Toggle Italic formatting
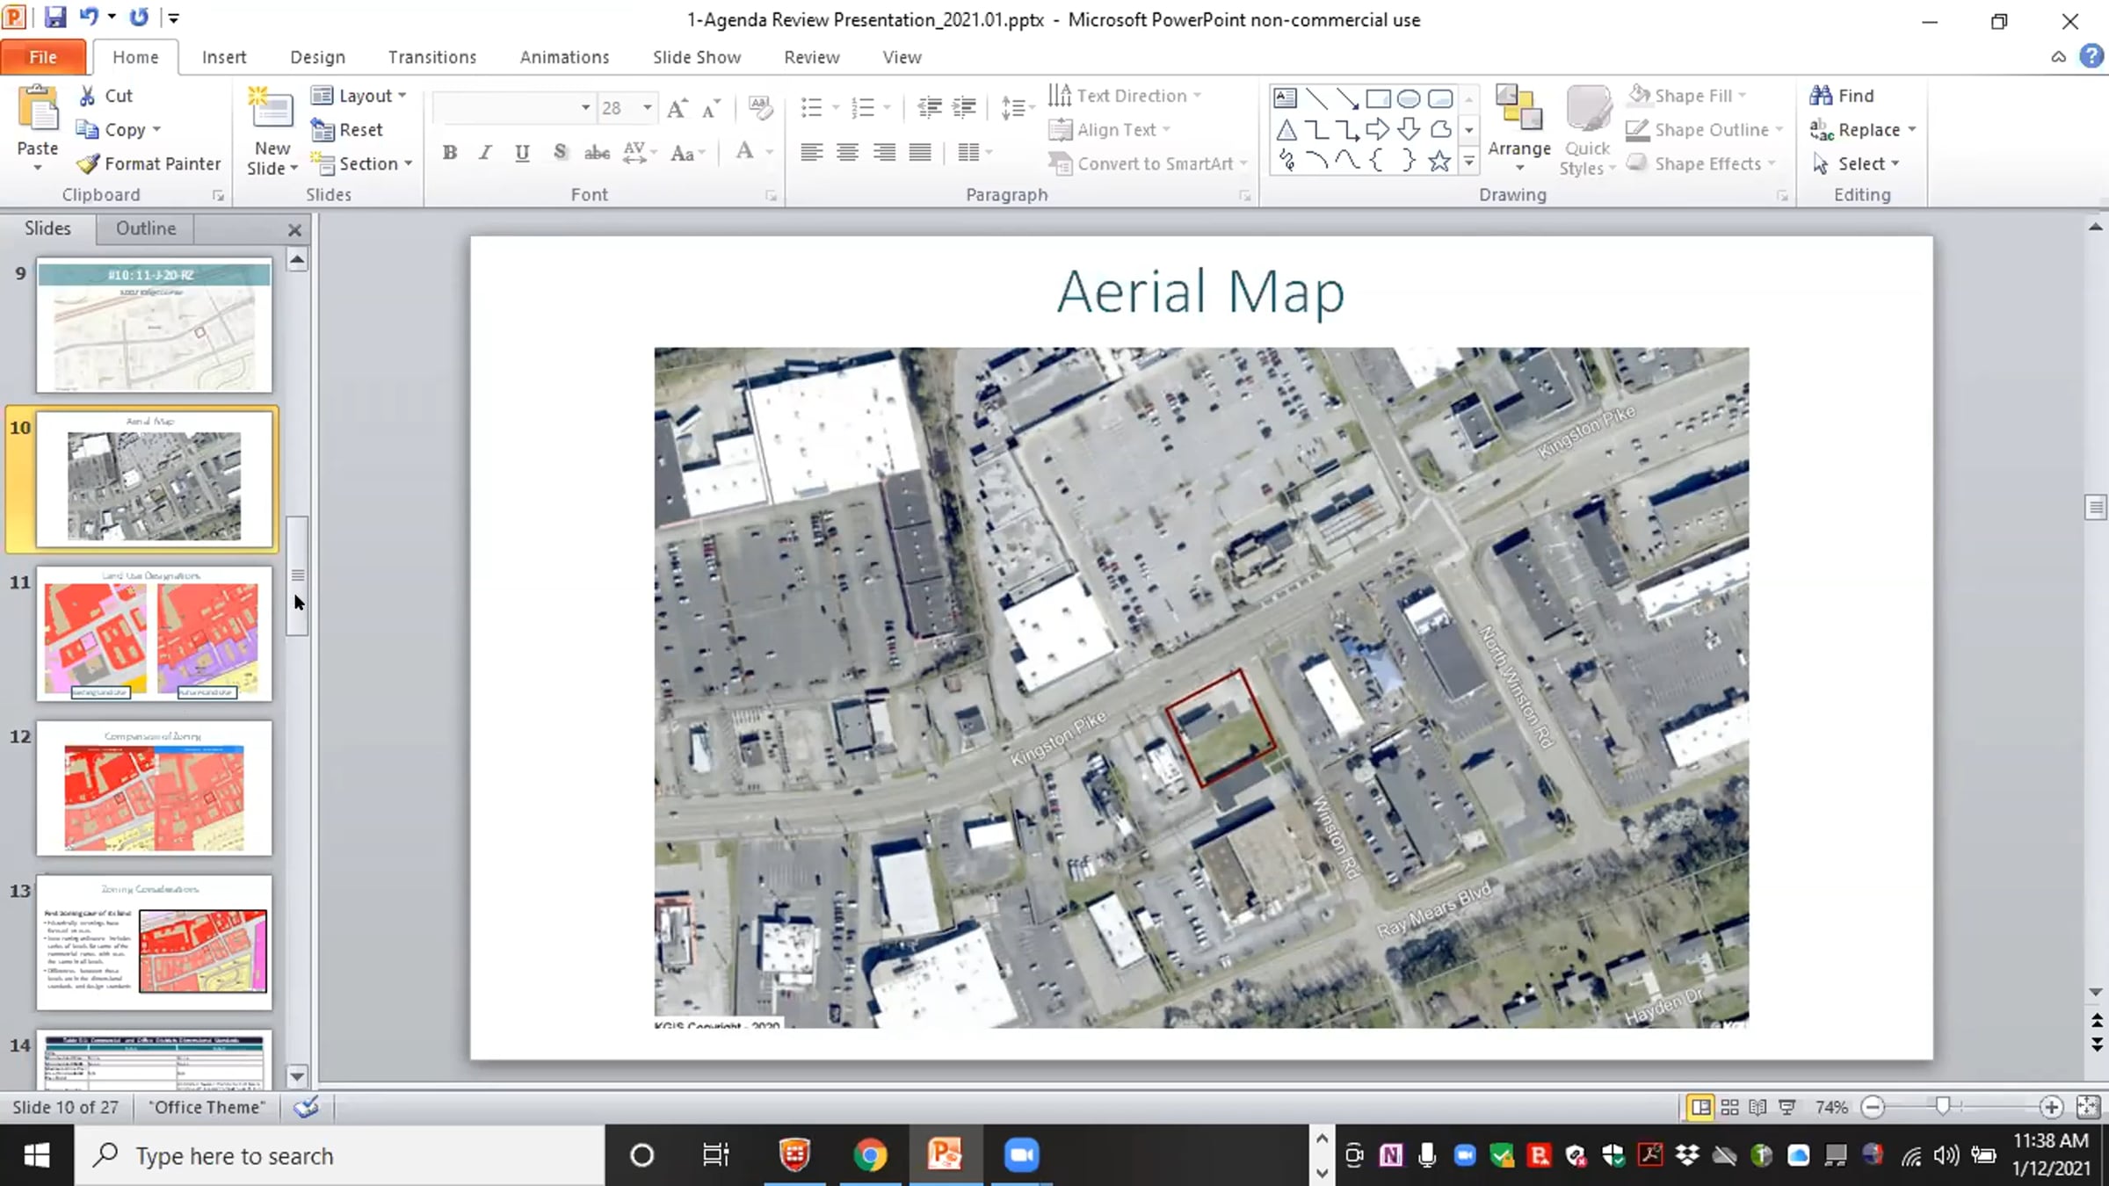Image resolution: width=2109 pixels, height=1186 pixels. pyautogui.click(x=485, y=153)
